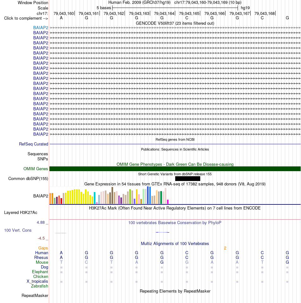The height and width of the screenshot is (303, 301).
Task: Click 'Click to complement -->' to complement bases
Action: click(26, 18)
